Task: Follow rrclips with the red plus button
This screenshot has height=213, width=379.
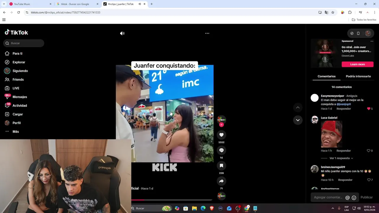Action: (221, 125)
